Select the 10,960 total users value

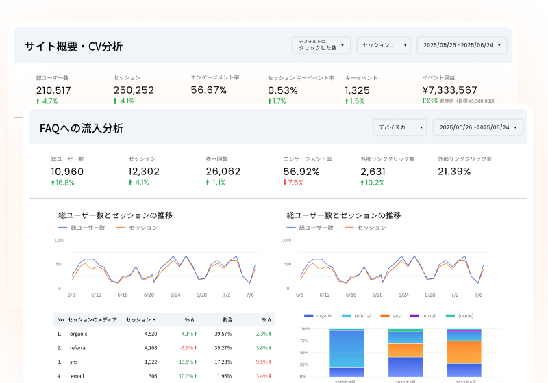67,172
